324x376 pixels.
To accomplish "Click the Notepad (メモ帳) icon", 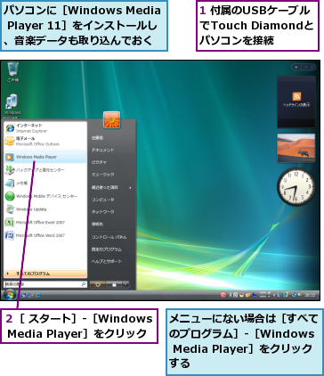I will click(x=10, y=184).
